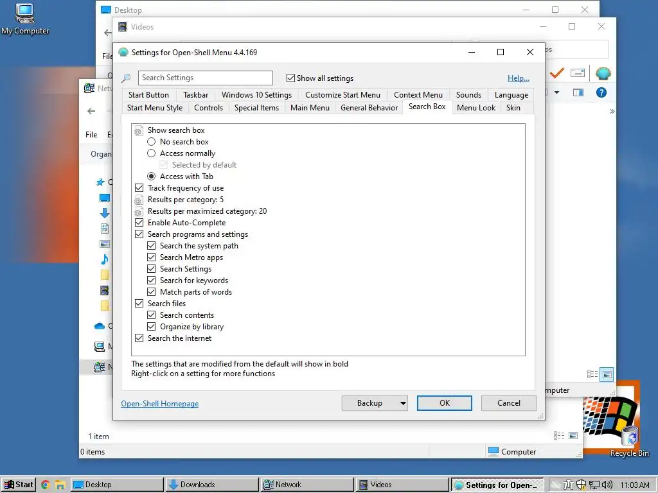Open File menu in Network window

pyautogui.click(x=91, y=135)
